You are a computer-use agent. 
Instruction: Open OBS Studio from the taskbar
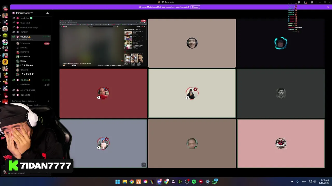(187, 182)
